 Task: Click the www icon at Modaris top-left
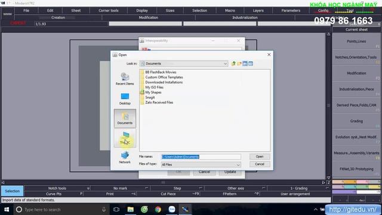pos(7,14)
